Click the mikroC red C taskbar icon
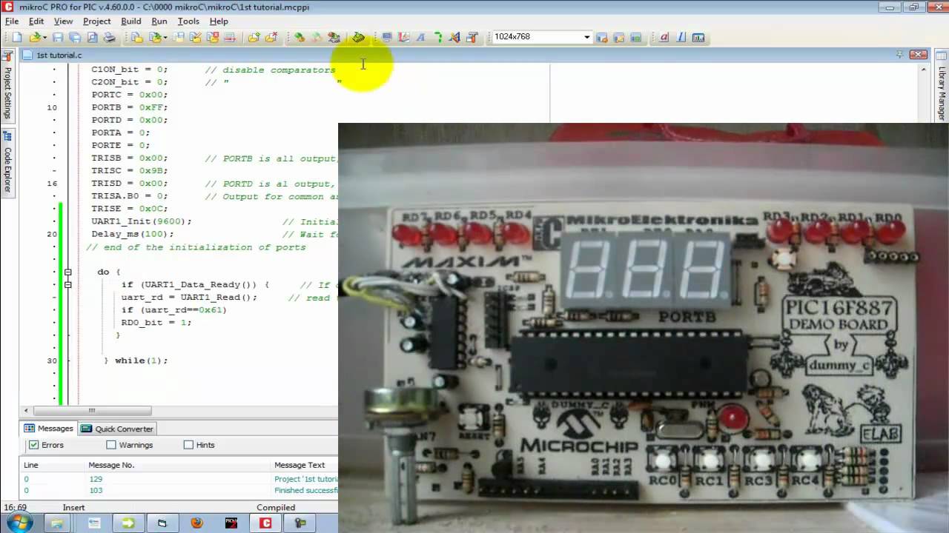The height and width of the screenshot is (533, 949). tap(265, 523)
